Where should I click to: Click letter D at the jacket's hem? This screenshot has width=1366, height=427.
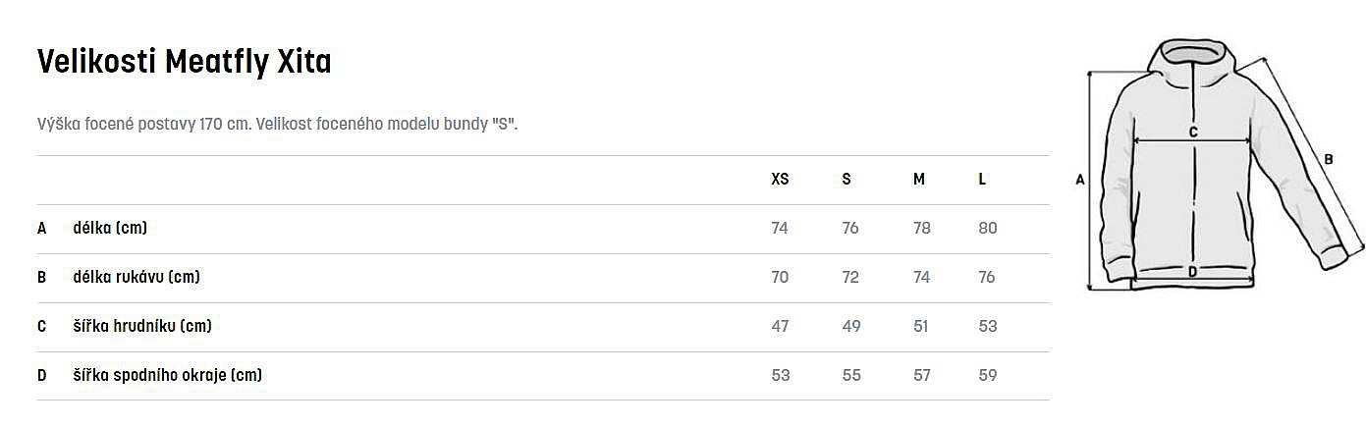click(x=1192, y=272)
